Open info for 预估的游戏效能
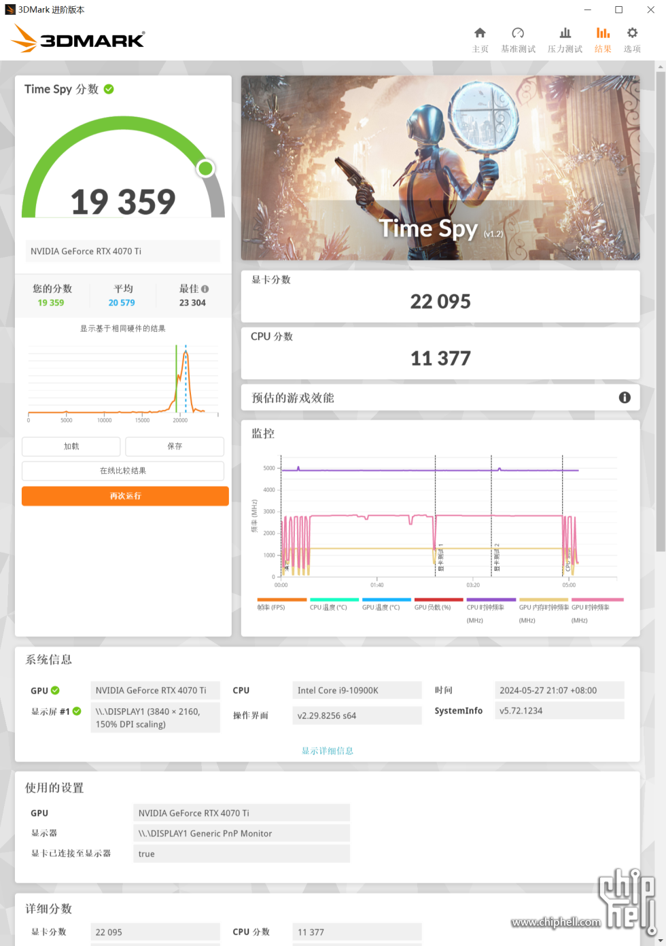This screenshot has width=666, height=946. [625, 398]
